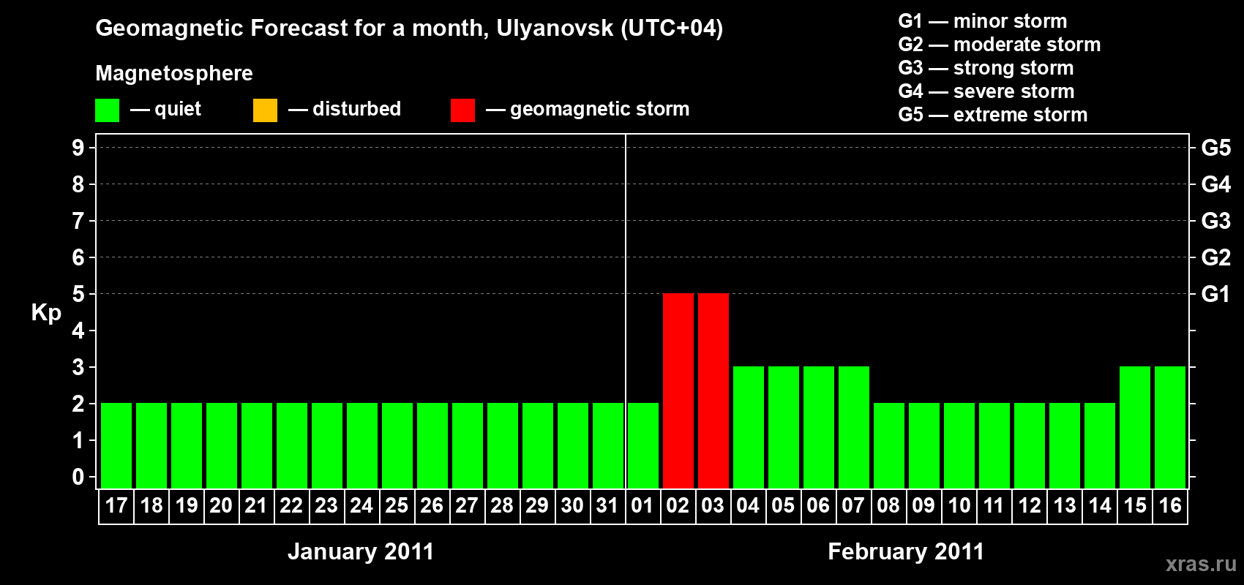Click the green bar for February 15
The image size is (1244, 585).
1135,427
